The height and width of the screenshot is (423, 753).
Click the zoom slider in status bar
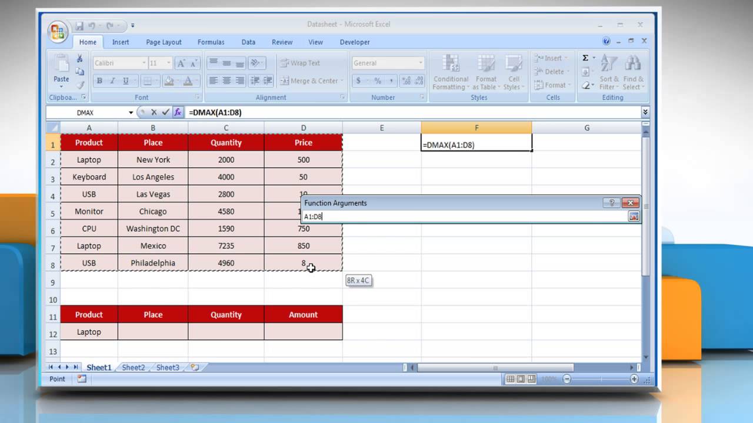(600, 380)
